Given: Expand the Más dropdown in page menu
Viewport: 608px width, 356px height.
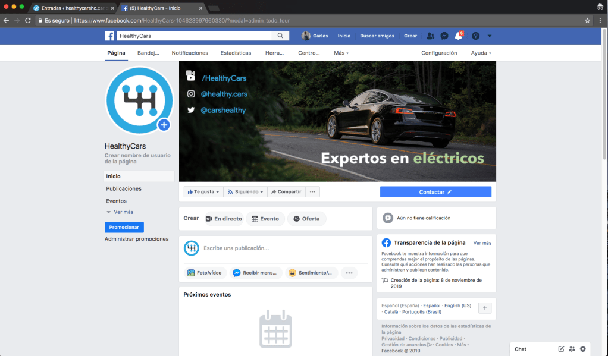Looking at the screenshot, I should (341, 53).
